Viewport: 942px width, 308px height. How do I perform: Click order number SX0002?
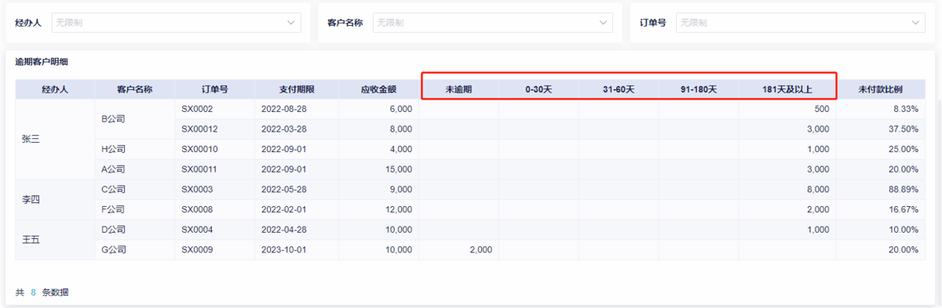pyautogui.click(x=197, y=109)
